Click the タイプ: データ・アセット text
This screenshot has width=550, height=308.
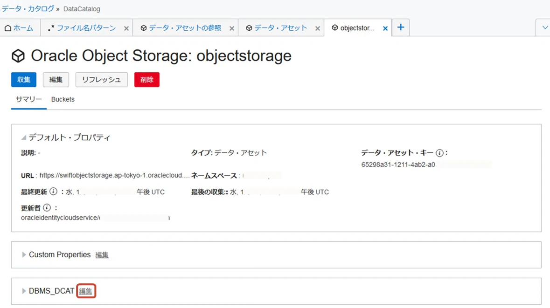[x=229, y=153]
